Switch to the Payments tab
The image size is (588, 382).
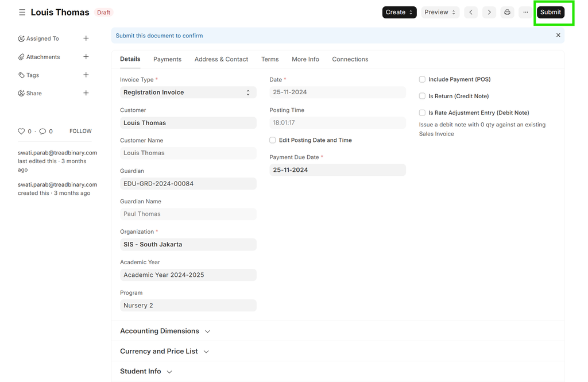pyautogui.click(x=167, y=59)
